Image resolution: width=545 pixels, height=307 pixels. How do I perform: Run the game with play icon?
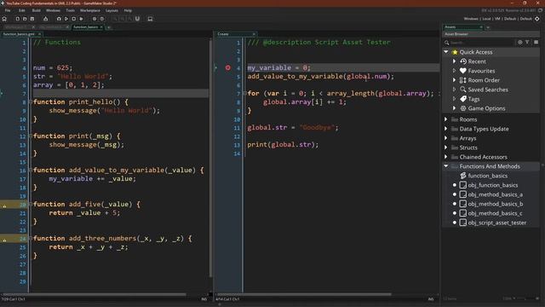tap(66, 19)
